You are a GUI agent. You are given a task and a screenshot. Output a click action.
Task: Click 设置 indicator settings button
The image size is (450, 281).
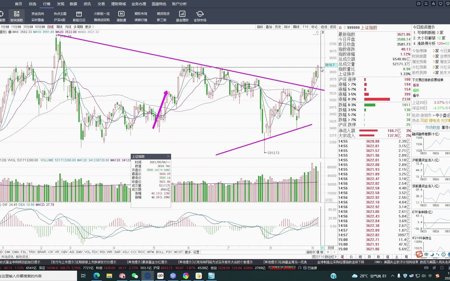coord(196,252)
